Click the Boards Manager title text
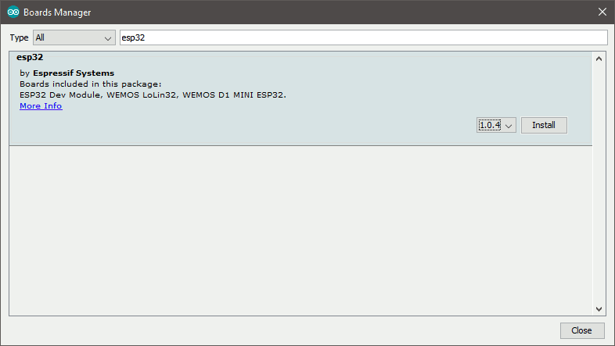This screenshot has width=615, height=346. (57, 12)
